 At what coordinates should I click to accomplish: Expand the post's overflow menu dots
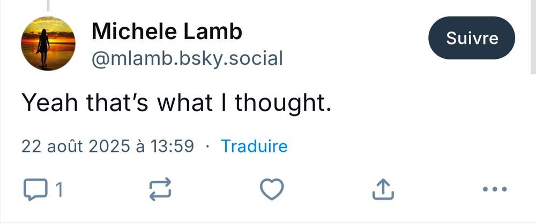pyautogui.click(x=495, y=189)
